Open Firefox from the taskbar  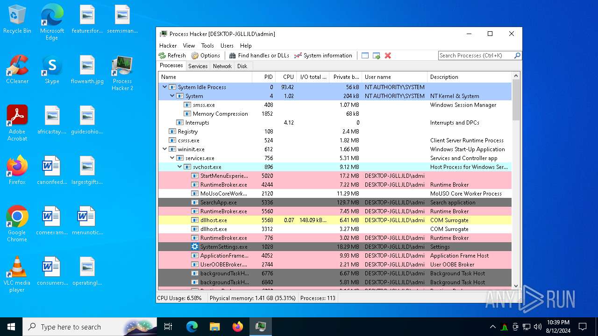pyautogui.click(x=238, y=327)
